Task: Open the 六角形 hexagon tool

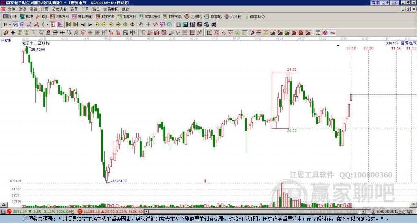Action: point(233,16)
